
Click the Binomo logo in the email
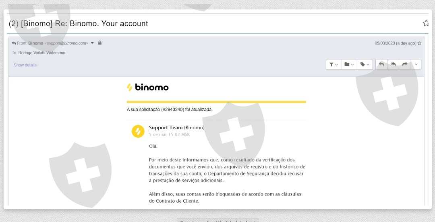(148, 87)
